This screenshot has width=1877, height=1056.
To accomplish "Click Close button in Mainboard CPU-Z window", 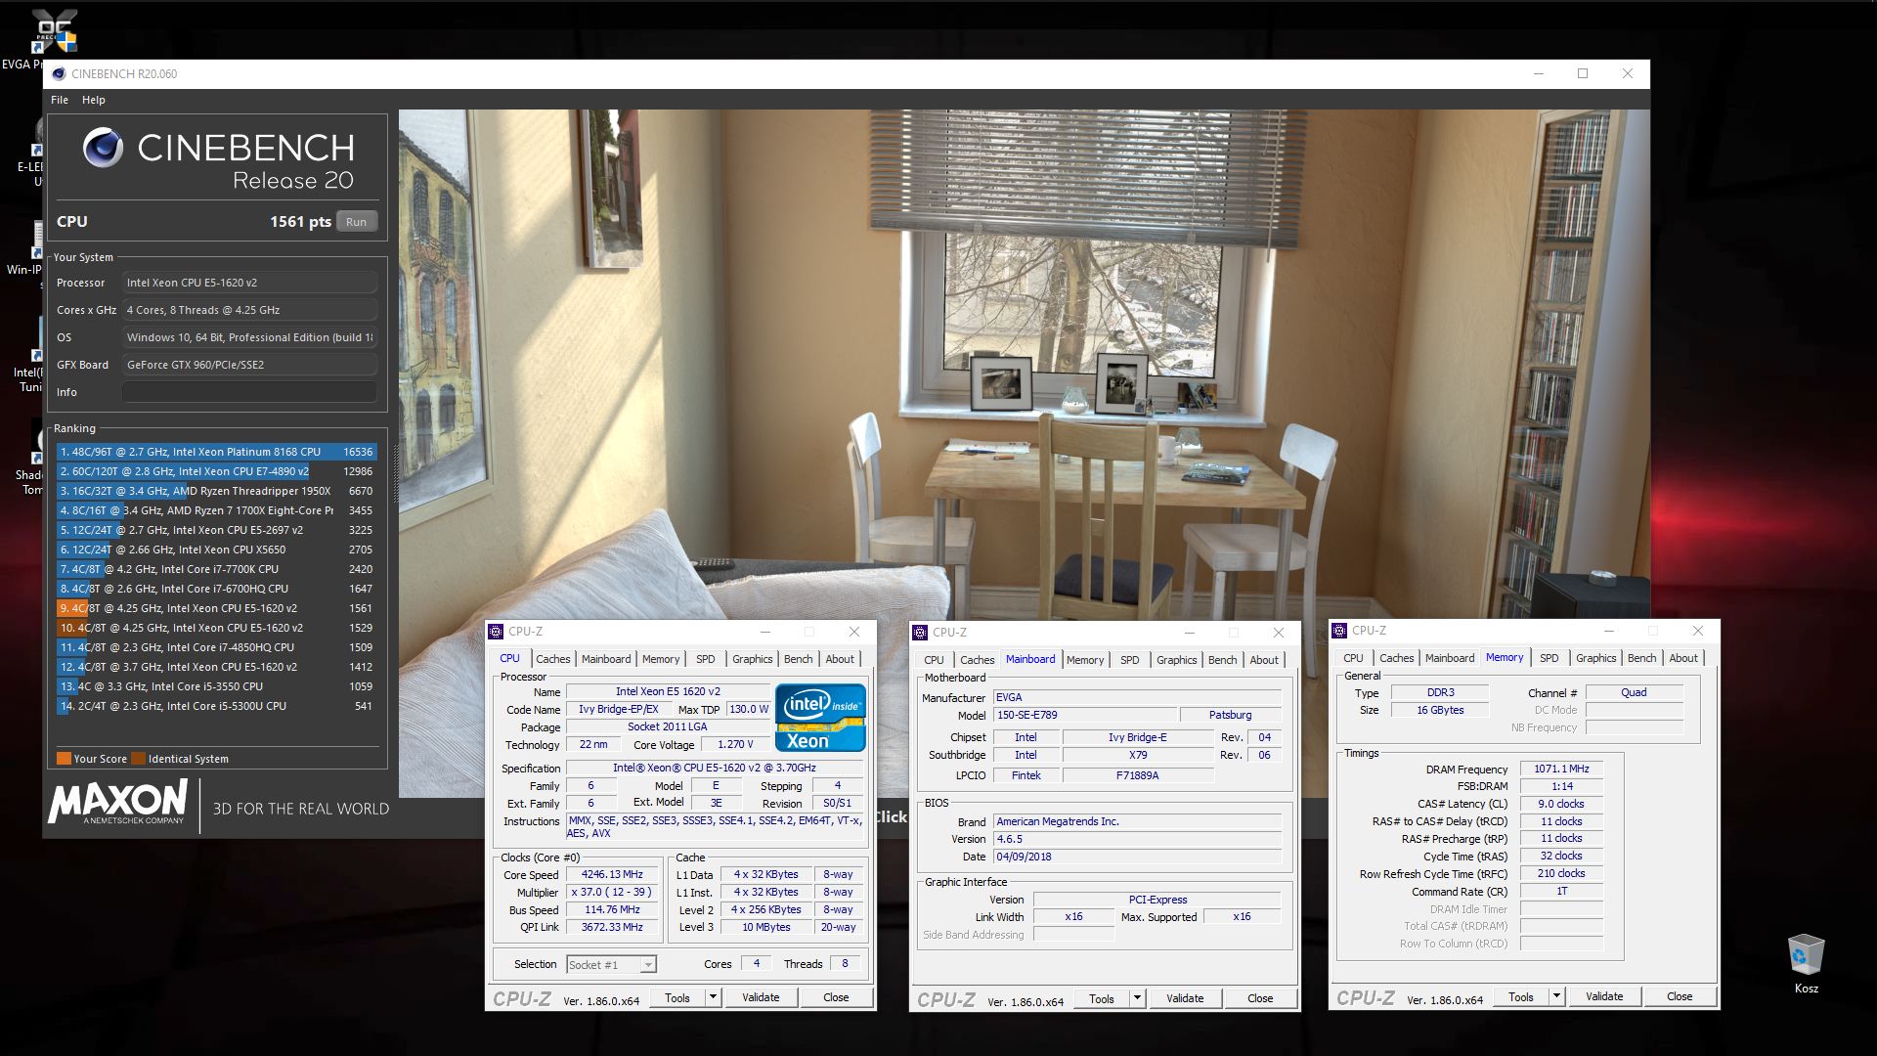I will click(x=1260, y=998).
